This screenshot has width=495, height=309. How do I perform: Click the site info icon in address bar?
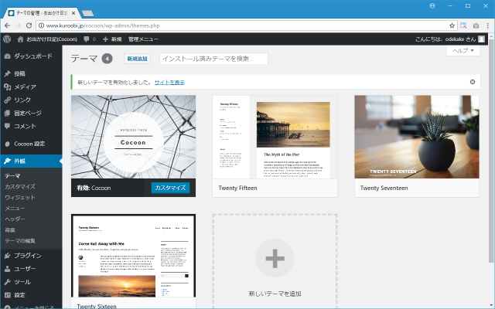(x=41, y=25)
